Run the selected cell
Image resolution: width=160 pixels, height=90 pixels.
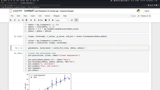coord(40,20)
